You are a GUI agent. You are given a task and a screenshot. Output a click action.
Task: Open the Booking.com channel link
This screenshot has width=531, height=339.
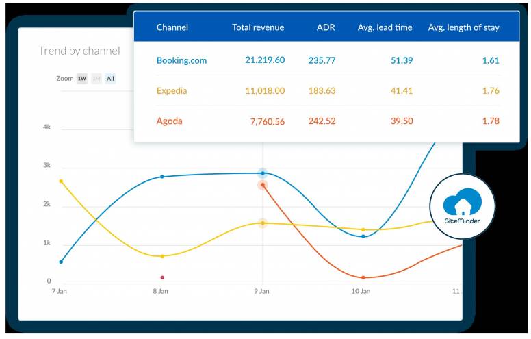[181, 60]
